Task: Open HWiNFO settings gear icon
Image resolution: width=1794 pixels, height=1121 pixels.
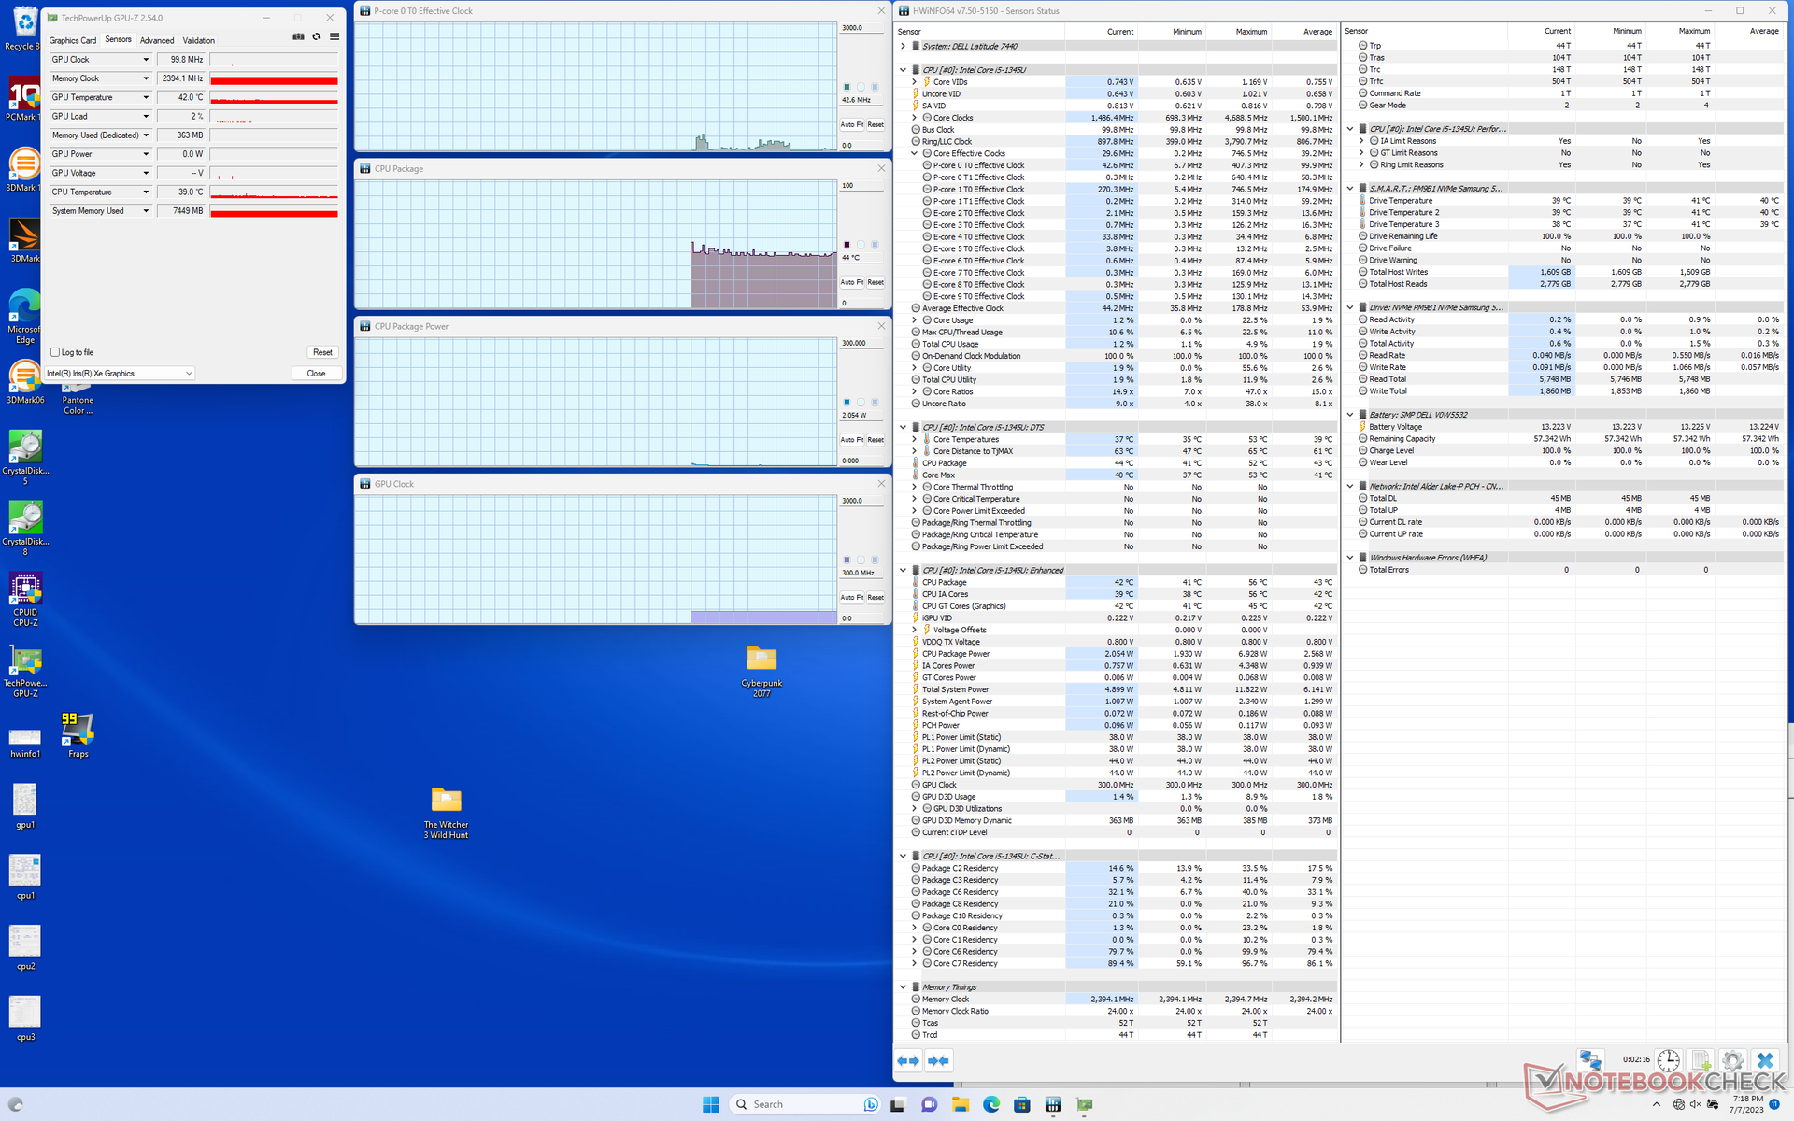Action: pyautogui.click(x=1732, y=1060)
